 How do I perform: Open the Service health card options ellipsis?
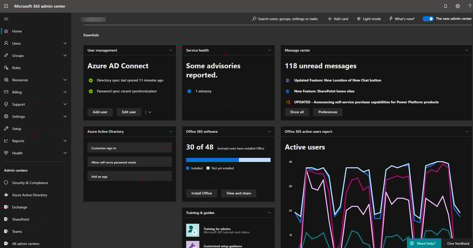[270, 50]
